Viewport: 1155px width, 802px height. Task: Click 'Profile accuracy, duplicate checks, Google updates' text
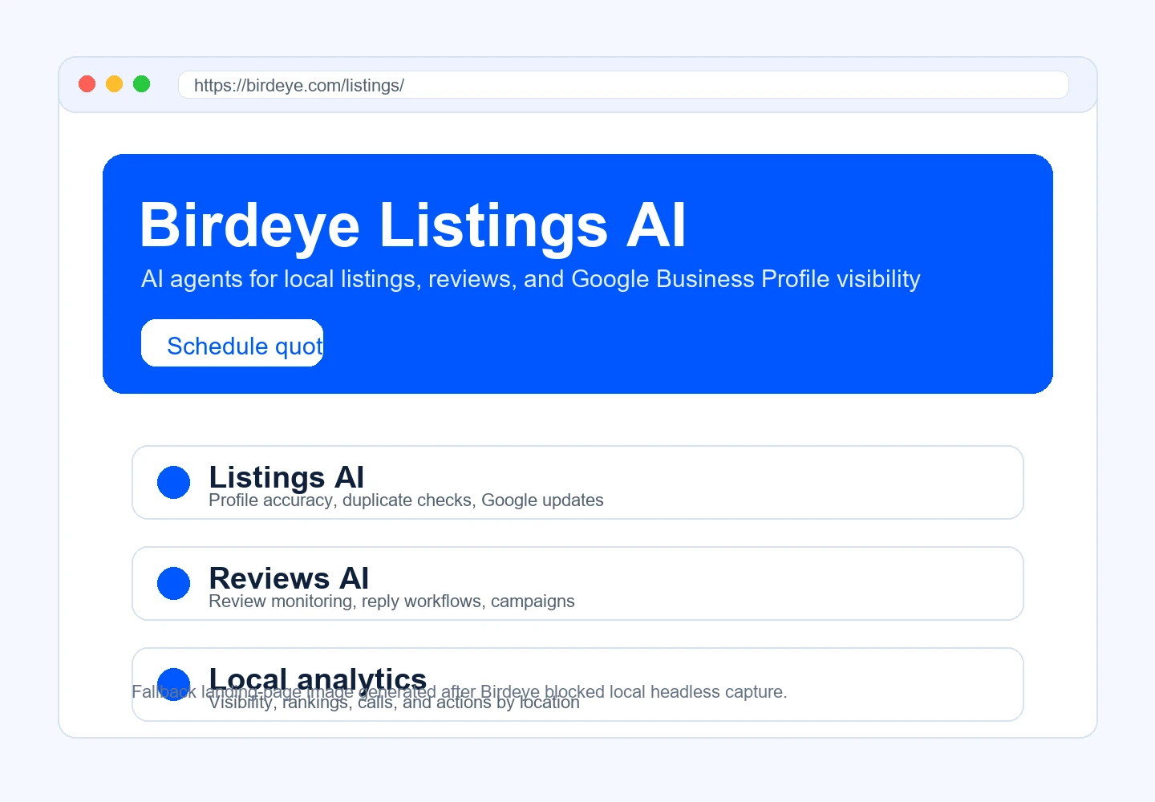pyautogui.click(x=406, y=500)
